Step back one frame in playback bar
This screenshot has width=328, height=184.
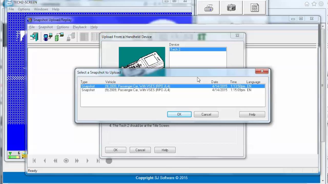(x=45, y=161)
